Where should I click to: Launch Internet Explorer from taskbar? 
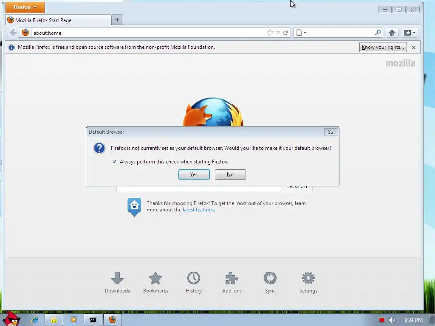[x=35, y=320]
